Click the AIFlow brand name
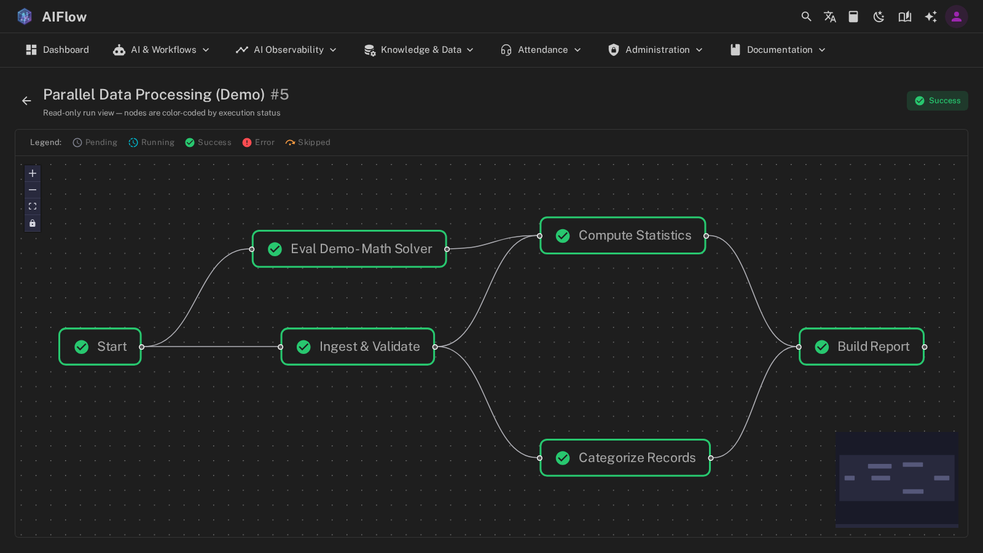This screenshot has width=983, height=553. tap(65, 17)
